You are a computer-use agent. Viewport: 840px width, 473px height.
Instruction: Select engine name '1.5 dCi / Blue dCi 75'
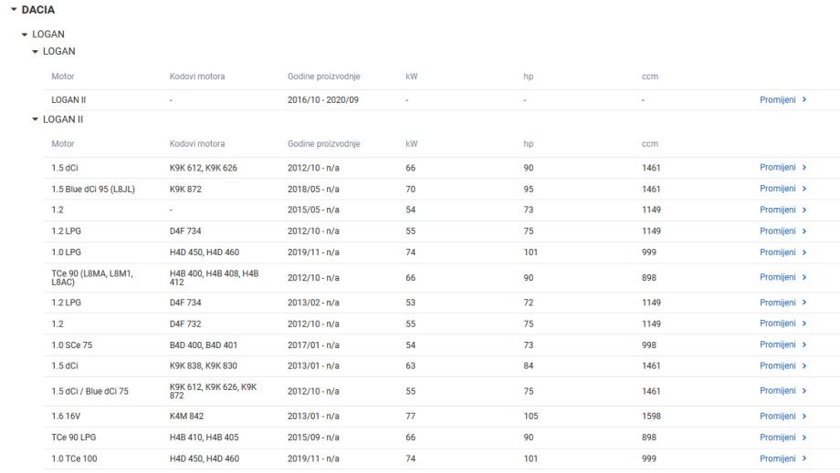(x=90, y=391)
